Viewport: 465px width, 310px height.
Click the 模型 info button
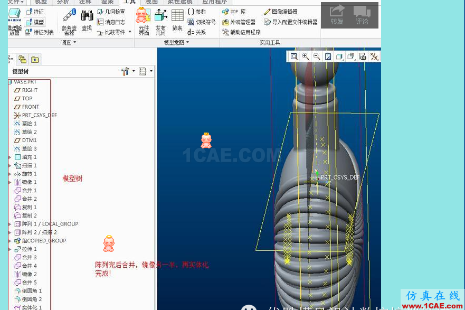pos(35,22)
